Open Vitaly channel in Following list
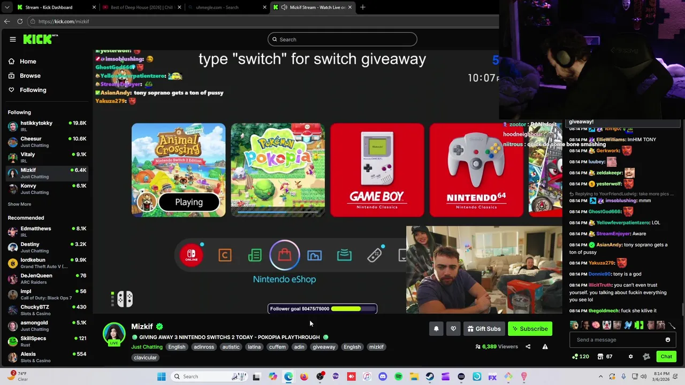The width and height of the screenshot is (685, 385). (47, 157)
